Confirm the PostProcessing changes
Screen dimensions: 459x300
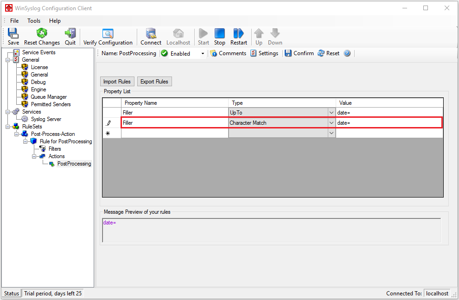299,53
